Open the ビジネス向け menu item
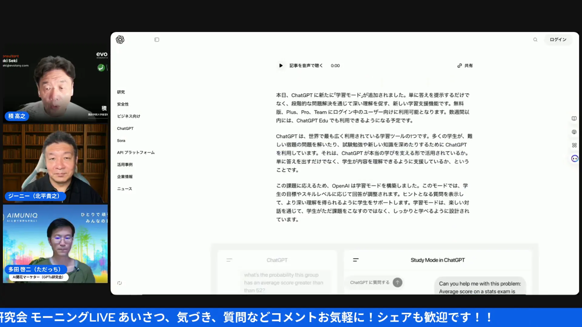582x327 pixels. click(129, 116)
